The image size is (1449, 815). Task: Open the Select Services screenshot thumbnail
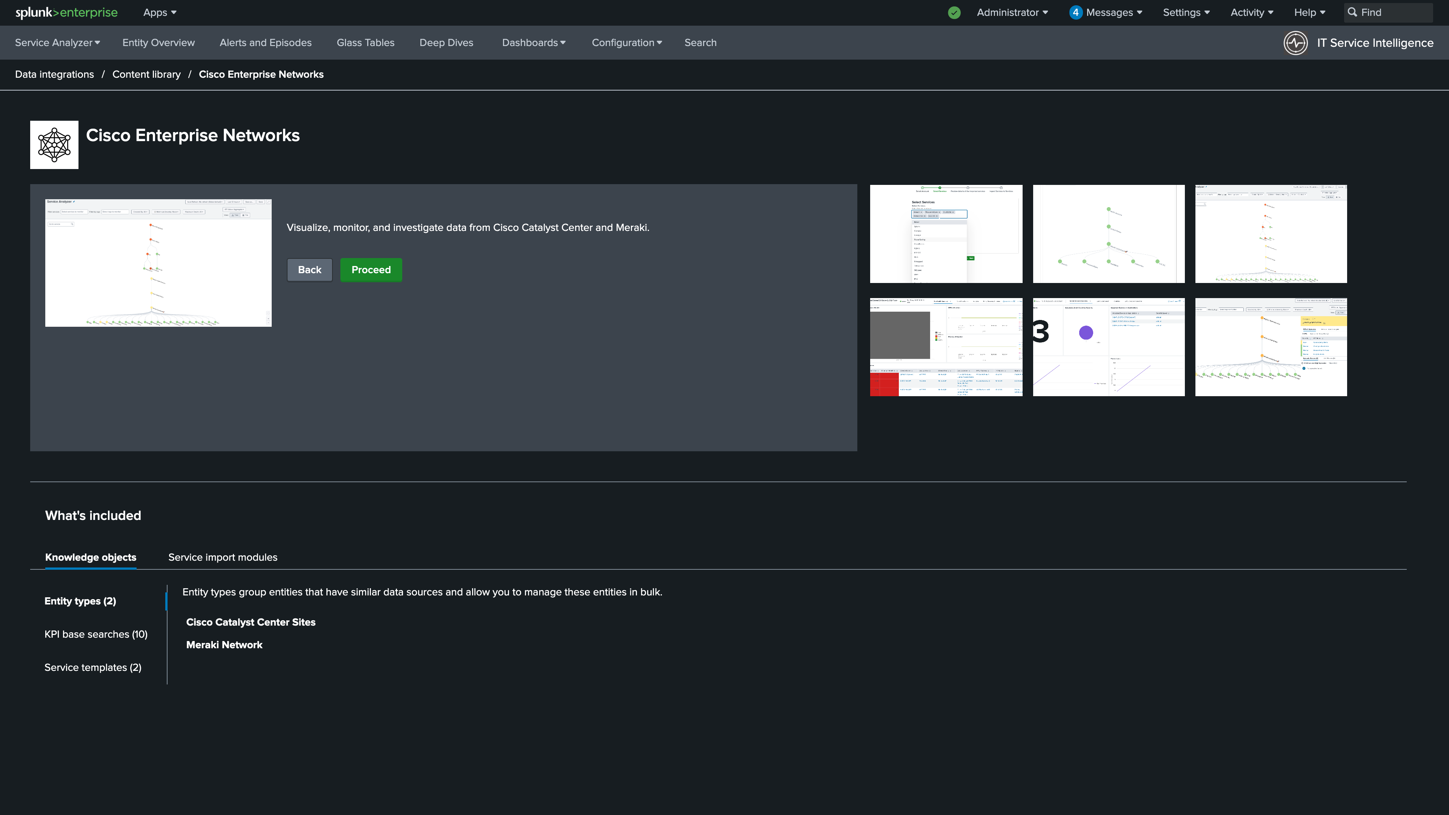(946, 234)
